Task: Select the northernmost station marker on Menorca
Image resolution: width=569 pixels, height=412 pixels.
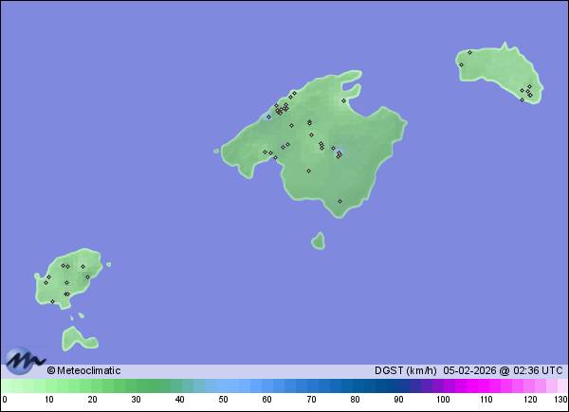Action: pyautogui.click(x=469, y=52)
